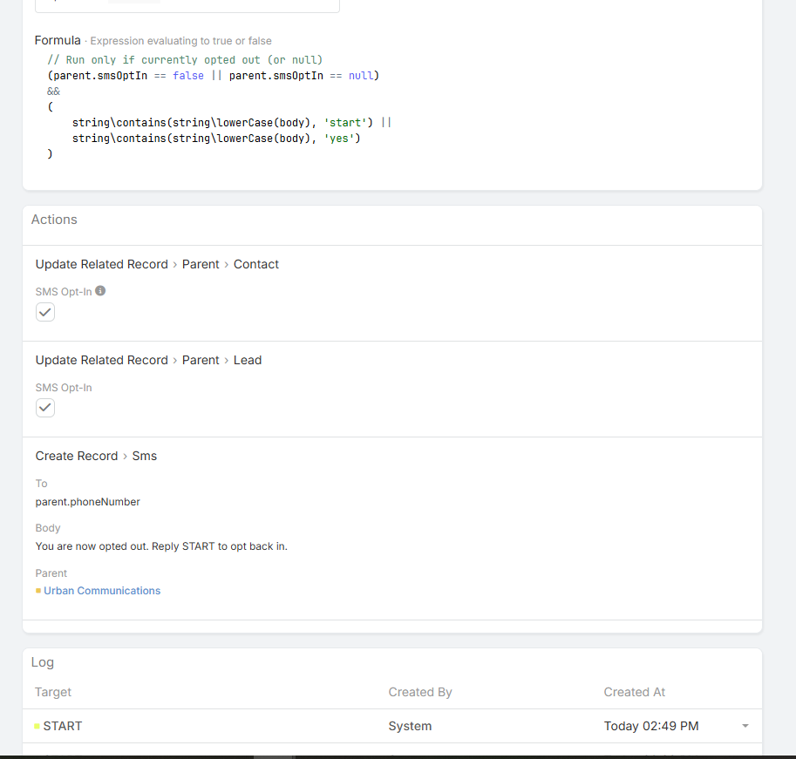
Task: Toggle SMS Opt-In checkbox under Lead action
Action: (x=45, y=408)
